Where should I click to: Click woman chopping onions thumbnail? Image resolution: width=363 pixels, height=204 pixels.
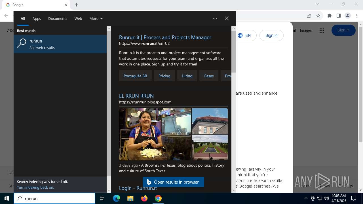click(x=155, y=134)
